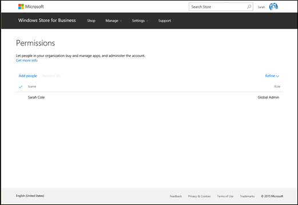Toggle the select-all checkmark in header
Screen dimensions: 298x205
point(21,87)
